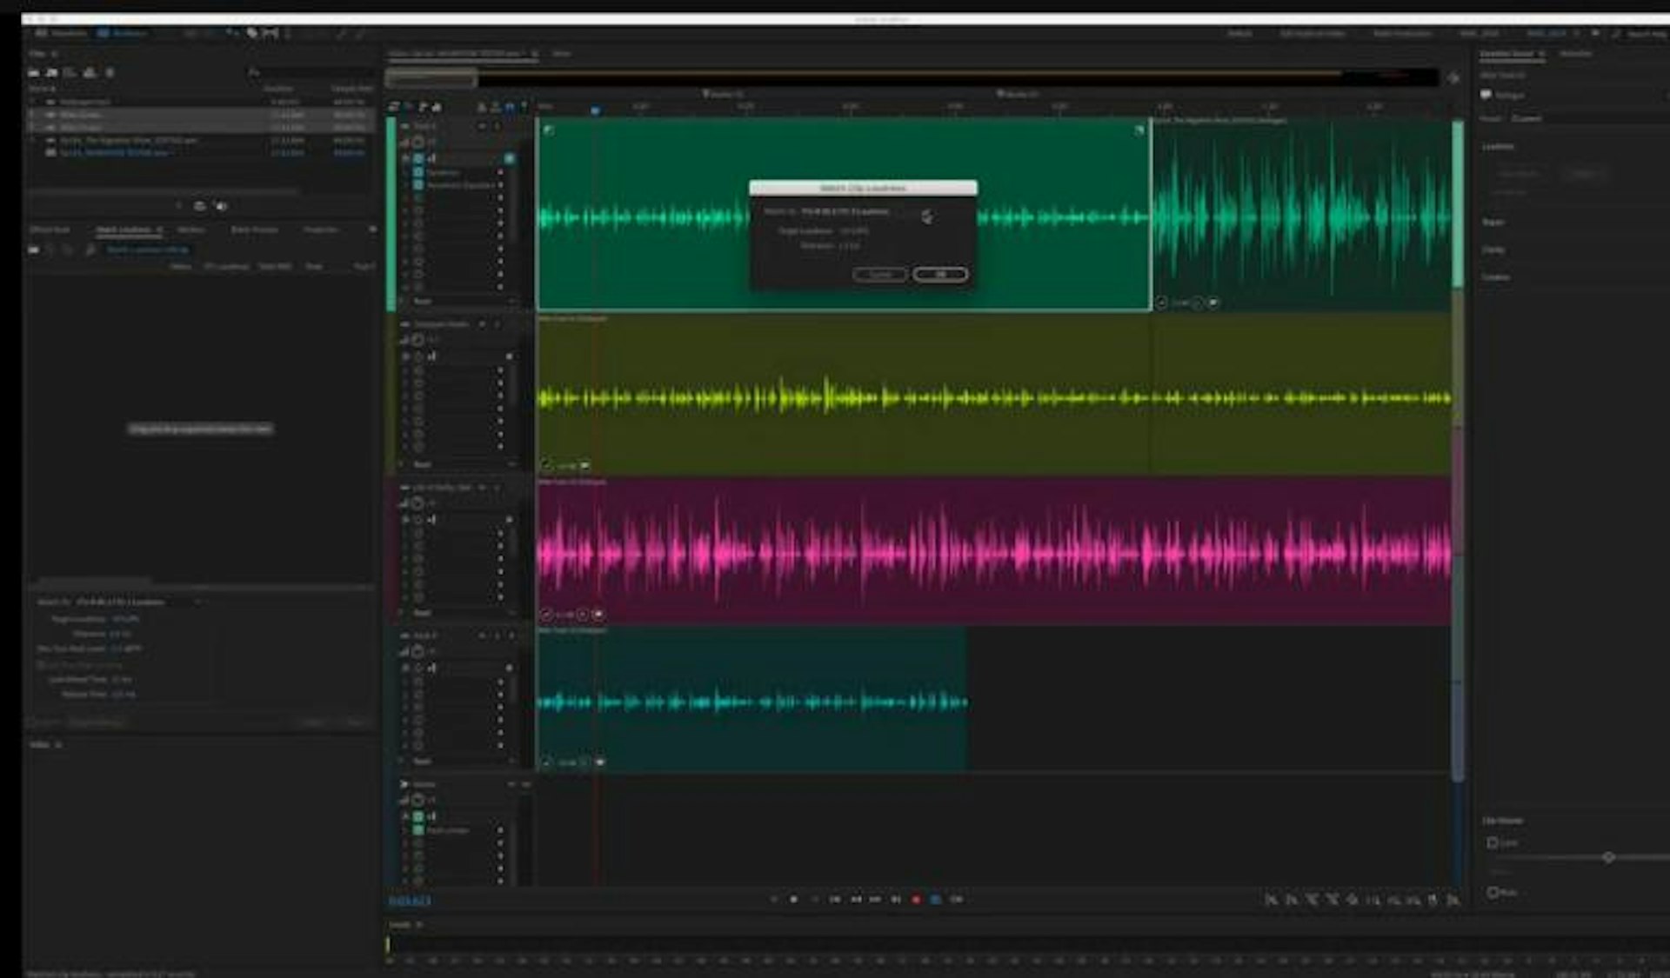Show the Sends track controls
1670x978 pixels.
click(x=423, y=107)
